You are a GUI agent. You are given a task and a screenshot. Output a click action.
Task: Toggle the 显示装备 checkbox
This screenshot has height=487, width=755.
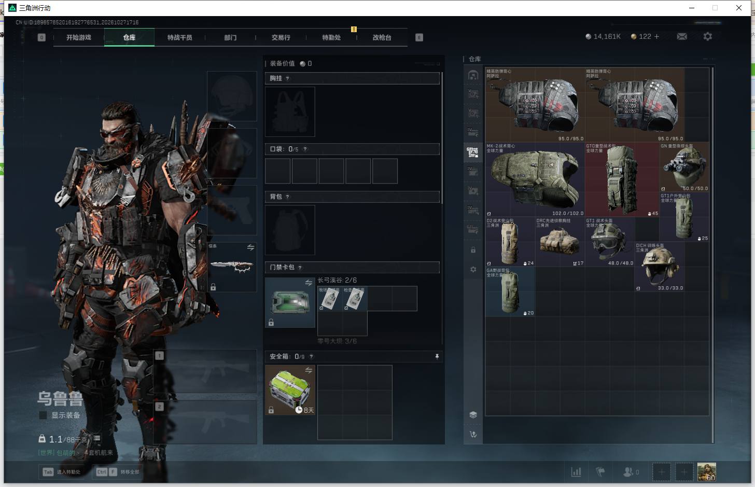click(x=43, y=415)
